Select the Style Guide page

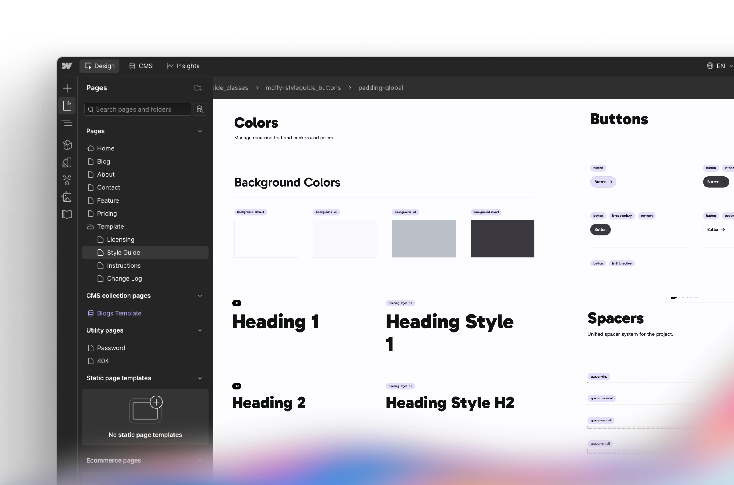[124, 253]
